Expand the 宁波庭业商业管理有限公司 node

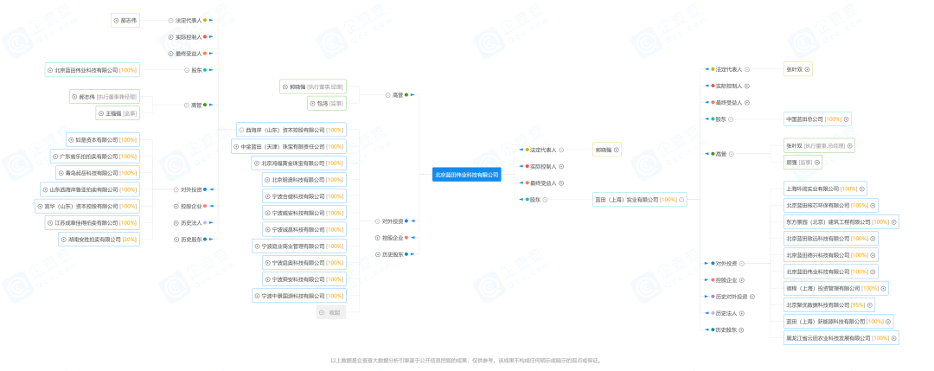(257, 246)
